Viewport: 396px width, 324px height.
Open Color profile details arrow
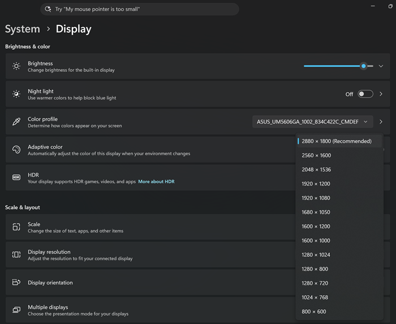coord(381,122)
